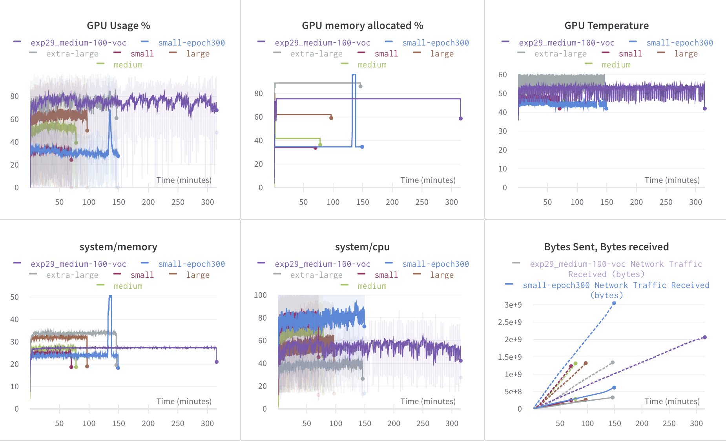Screen dimensions: 726x441
Task: Toggle small legend entry in system/cpu chart
Action: [385, 275]
